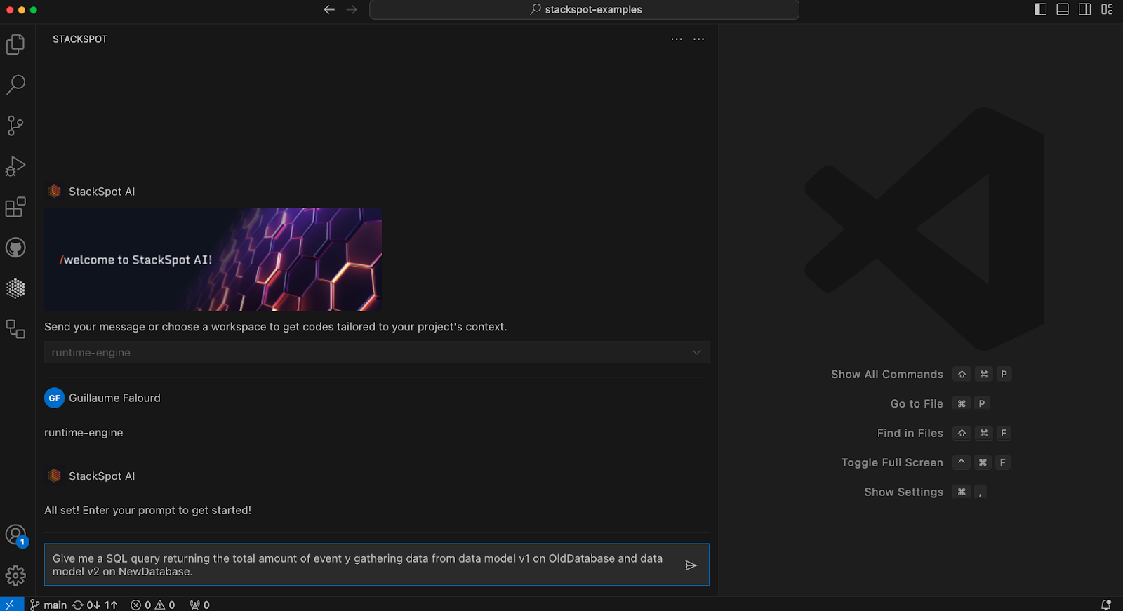Viewport: 1123px width, 611px height.
Task: Open the stacked-squares icon below StackSpot icon
Action: click(15, 329)
